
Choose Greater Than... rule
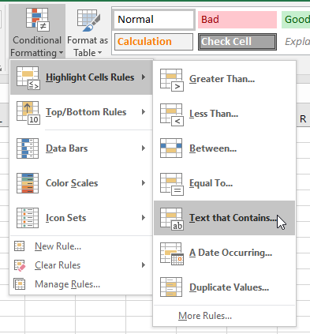click(224, 79)
